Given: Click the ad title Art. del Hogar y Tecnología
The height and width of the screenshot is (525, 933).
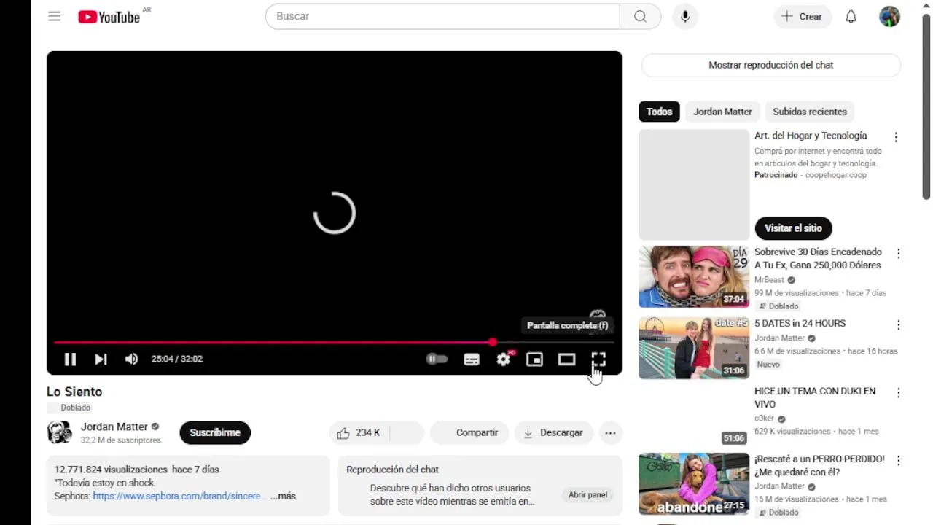Looking at the screenshot, I should (x=811, y=136).
